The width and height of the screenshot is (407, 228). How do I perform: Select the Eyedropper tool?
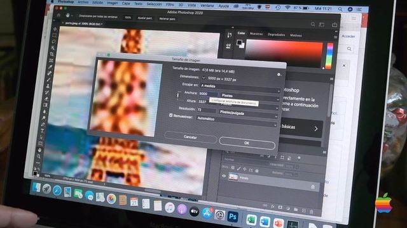point(50,66)
